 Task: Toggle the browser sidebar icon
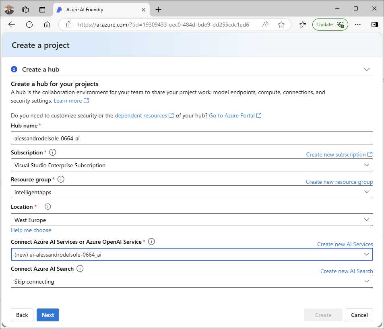point(374,25)
